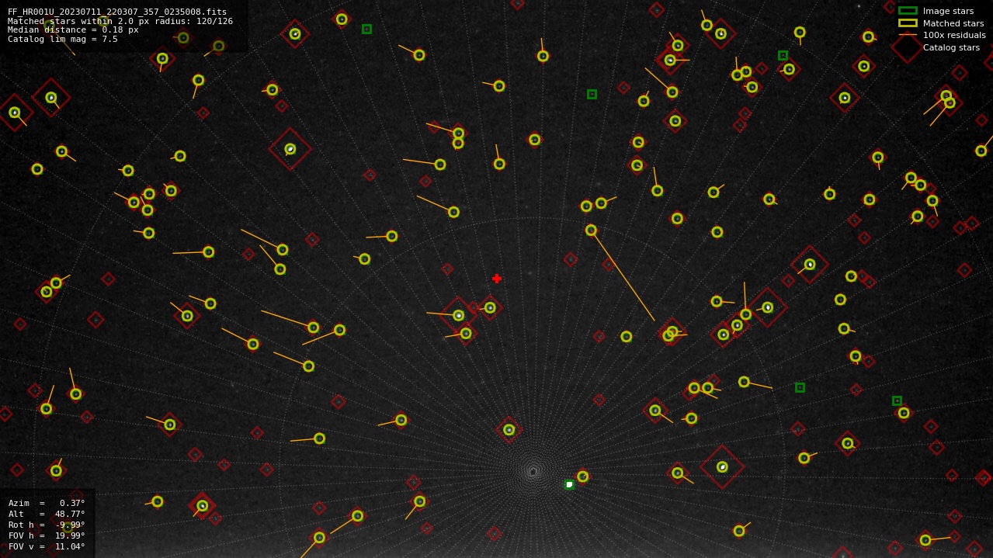The width and height of the screenshot is (993, 558).
Task: Click the red Catalog stars legend diamond
Action: [x=907, y=47]
